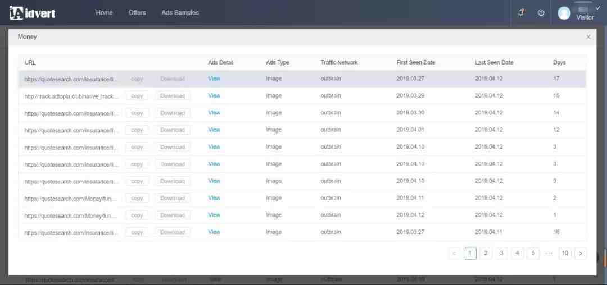Screen dimensions: 607x285
Task: Click the Days value 16
Action: [556, 232]
